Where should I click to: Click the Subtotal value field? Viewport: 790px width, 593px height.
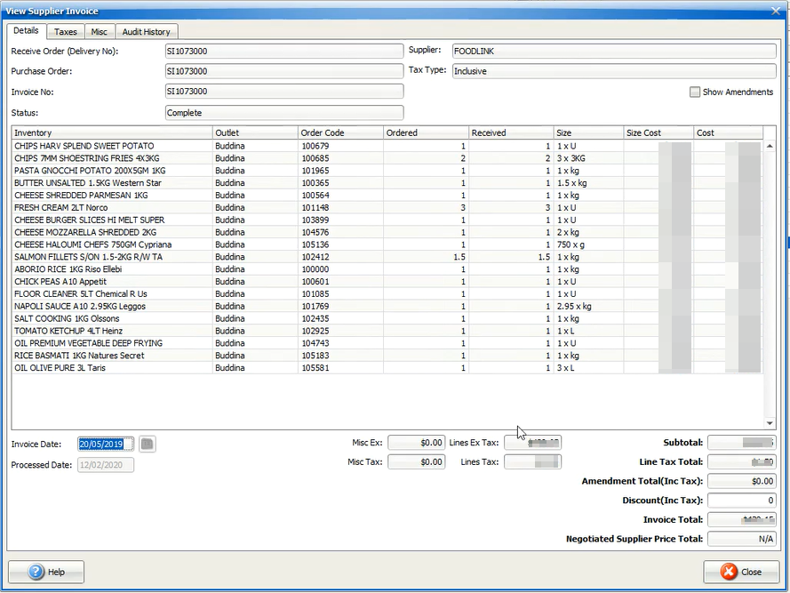pyautogui.click(x=742, y=443)
